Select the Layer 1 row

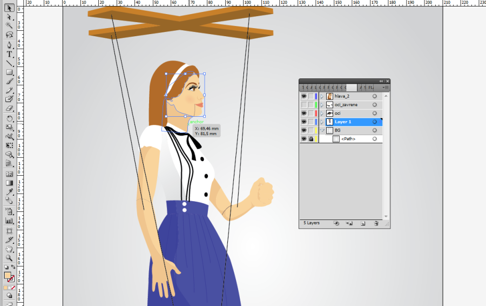click(351, 122)
